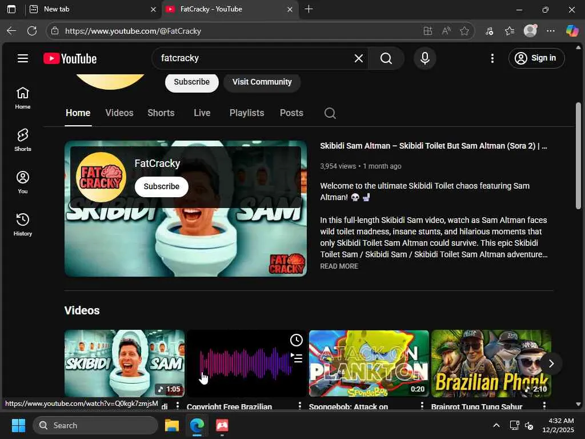Open the purple waveform video thumbnail
Viewport: 585px width, 439px height.
246,363
